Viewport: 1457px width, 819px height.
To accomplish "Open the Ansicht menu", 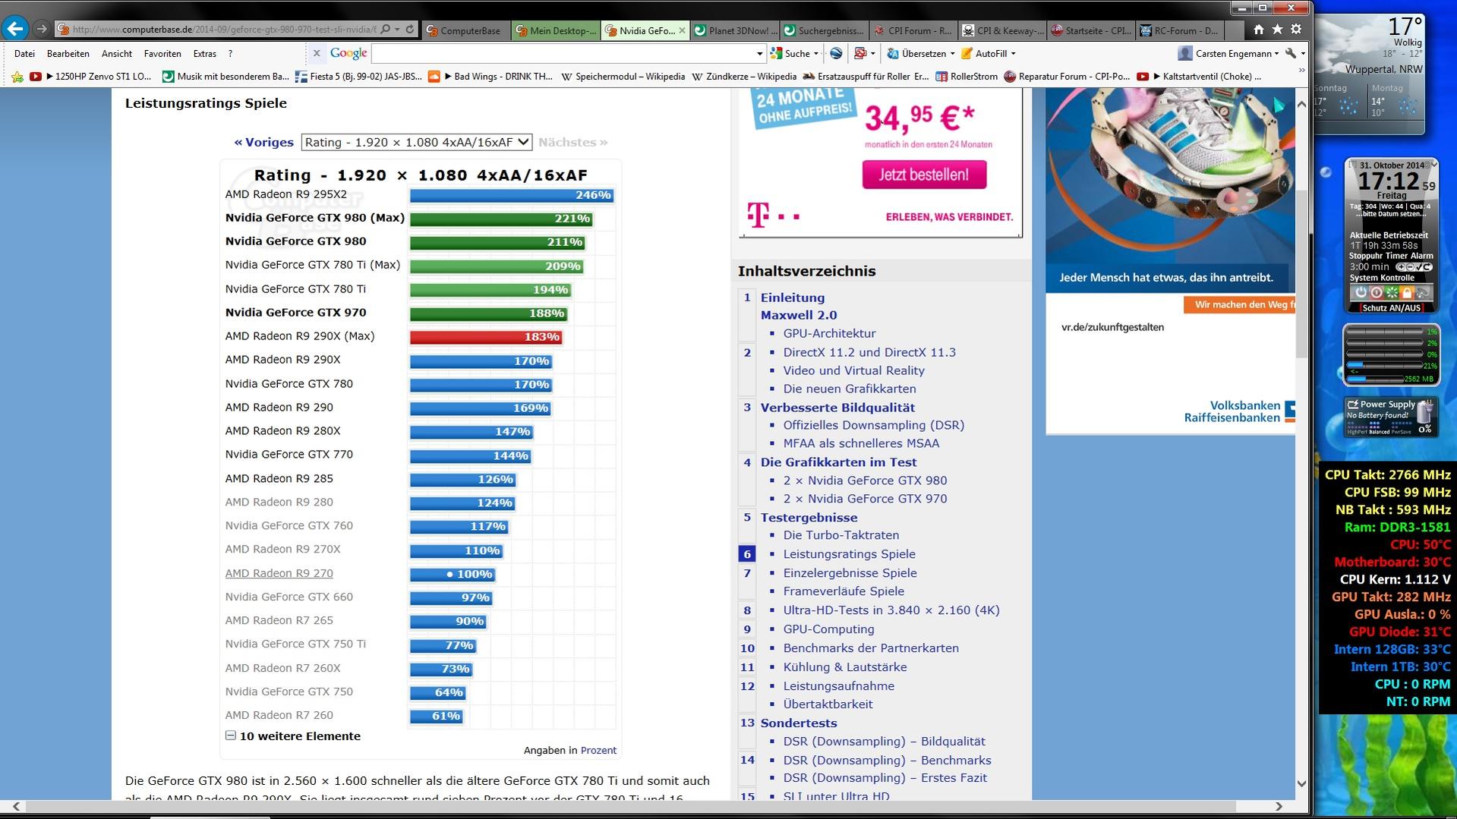I will 117,53.
